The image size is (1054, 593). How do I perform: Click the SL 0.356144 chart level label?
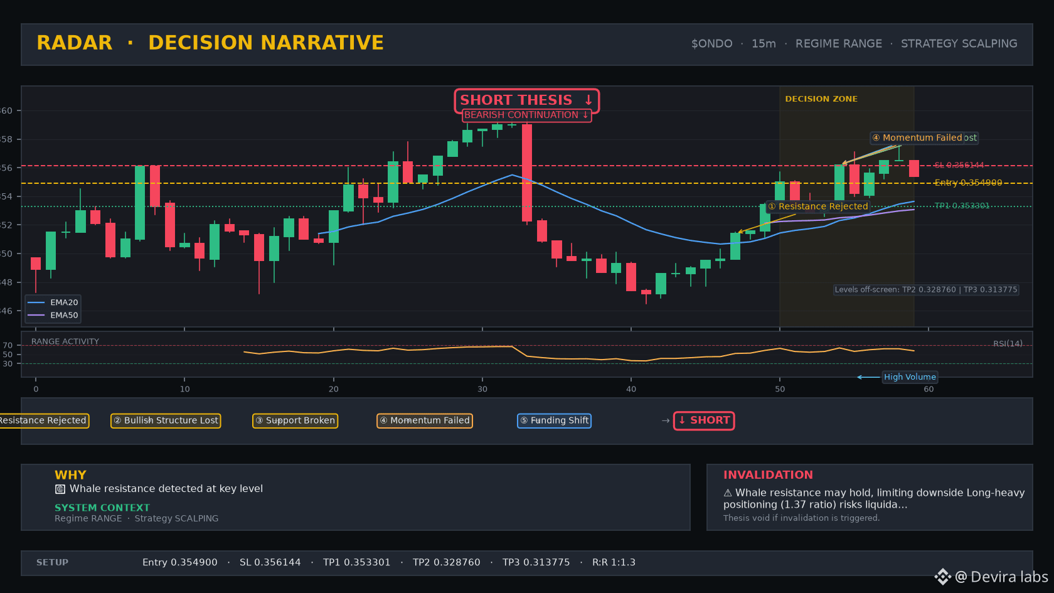(959, 166)
